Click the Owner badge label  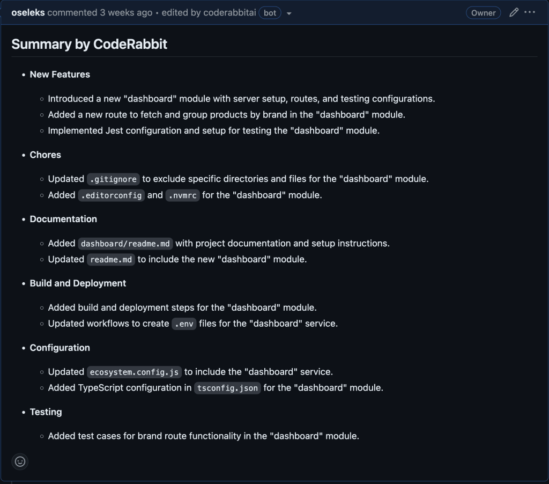(483, 13)
